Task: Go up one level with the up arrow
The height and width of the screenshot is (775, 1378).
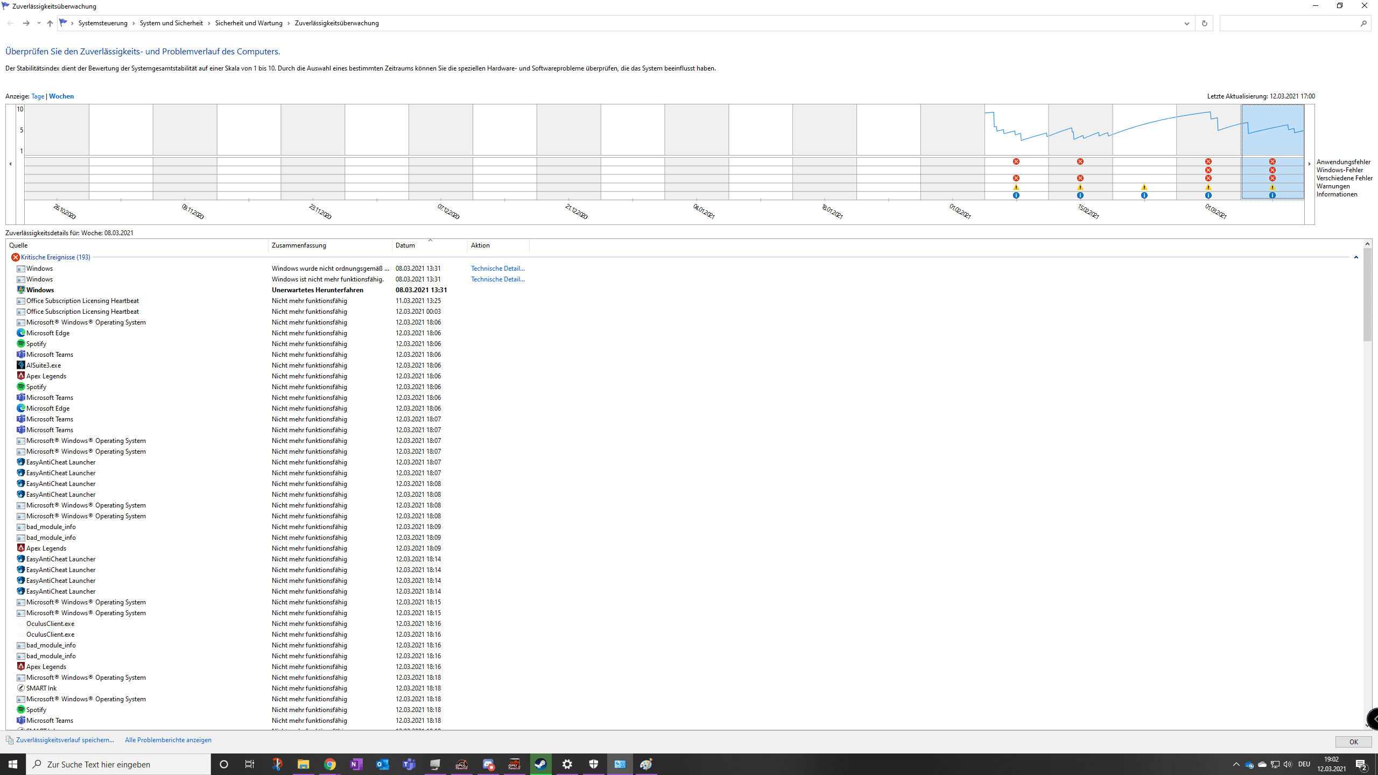Action: point(50,23)
